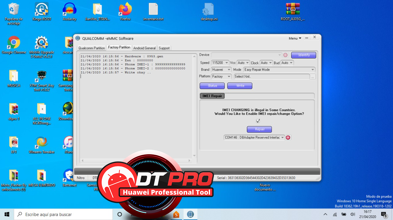Open the Brand Huawei dropdown
The height and width of the screenshot is (220, 393).
point(221,70)
